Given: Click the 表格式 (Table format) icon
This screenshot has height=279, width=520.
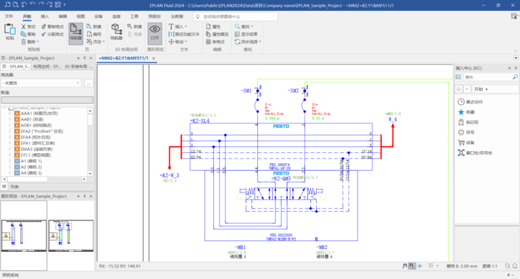Looking at the screenshot, I should 209,41.
